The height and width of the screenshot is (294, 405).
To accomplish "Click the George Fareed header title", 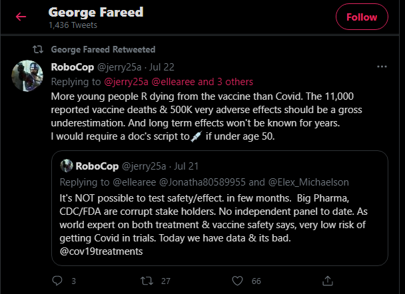I will tap(96, 12).
